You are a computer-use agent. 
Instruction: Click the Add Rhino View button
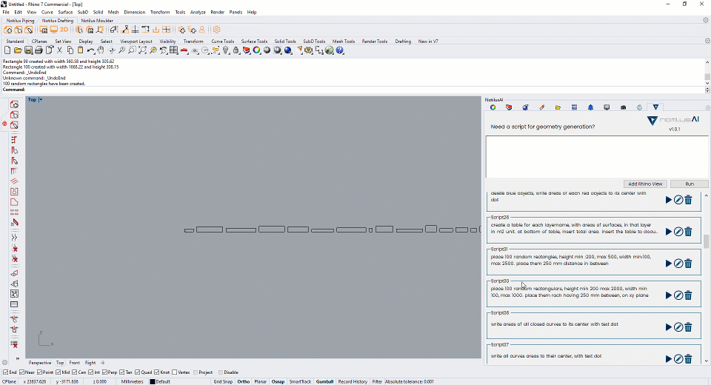(645, 184)
